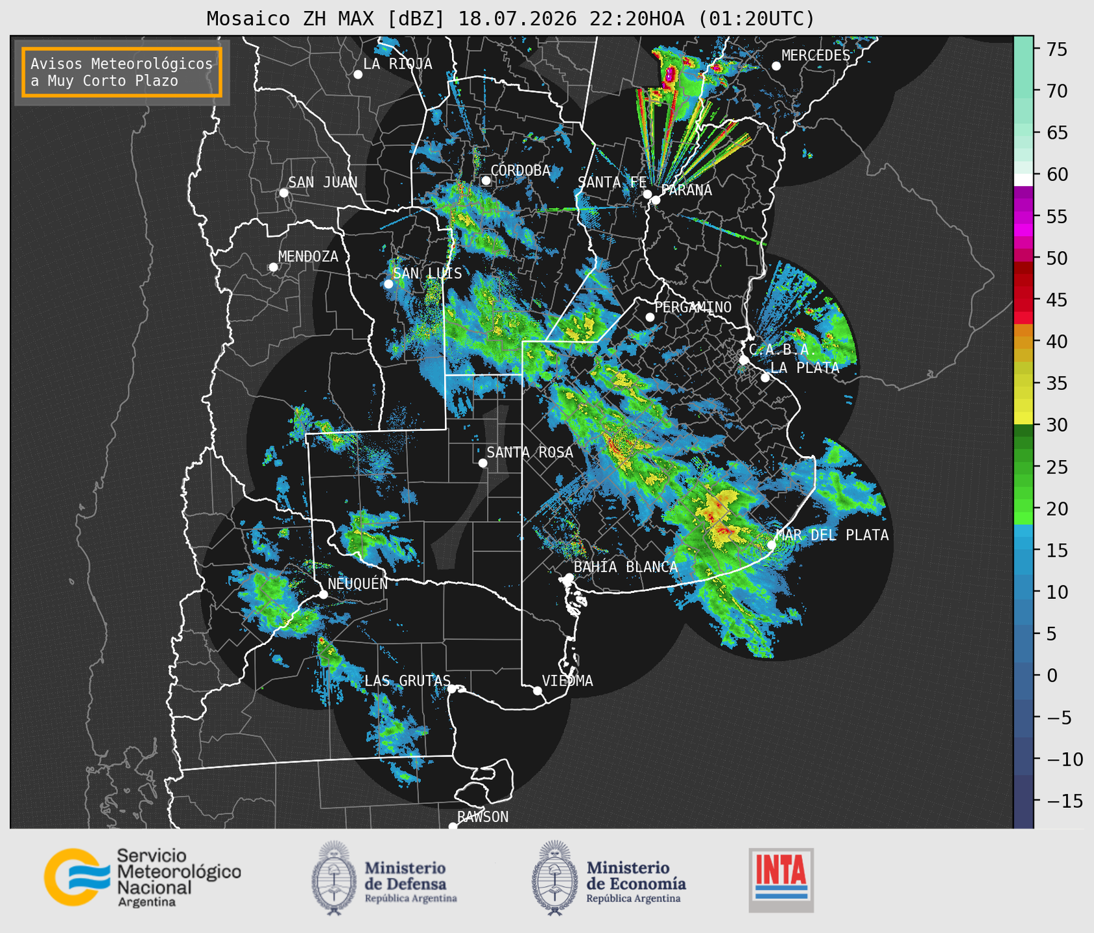Click the Bahía Blanca city marker
1094x933 pixels.
[569, 577]
